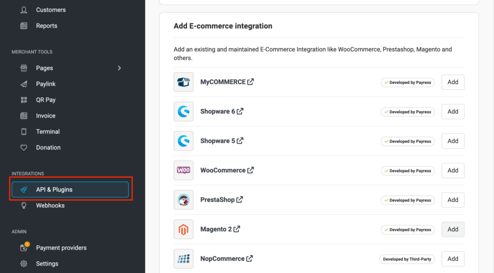Click the NopCommerce name link
This screenshot has width=494, height=273.
click(222, 259)
